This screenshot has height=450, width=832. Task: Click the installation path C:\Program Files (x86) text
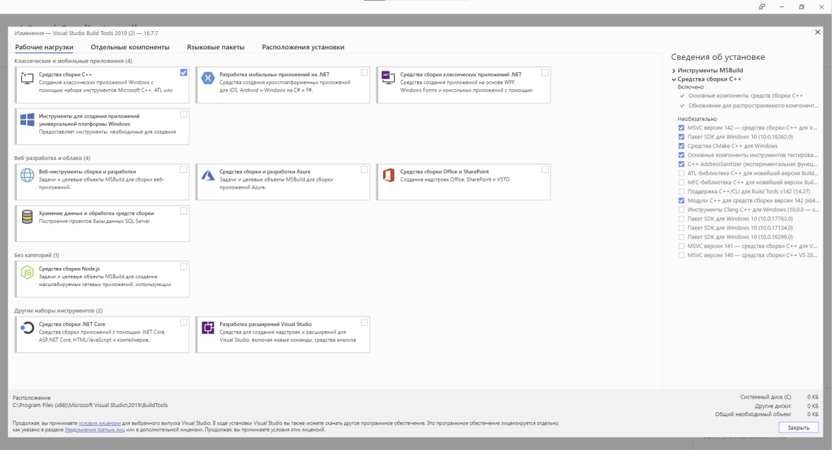point(90,405)
